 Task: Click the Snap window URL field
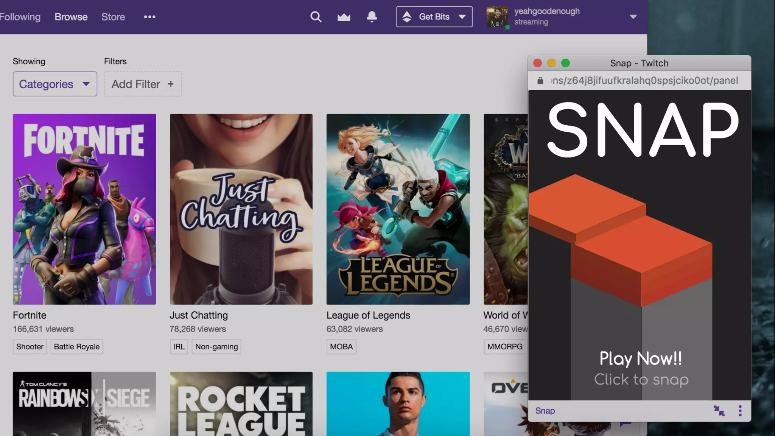click(x=644, y=81)
